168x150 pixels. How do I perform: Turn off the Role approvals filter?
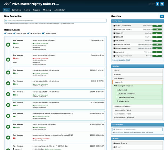coord(43,33)
